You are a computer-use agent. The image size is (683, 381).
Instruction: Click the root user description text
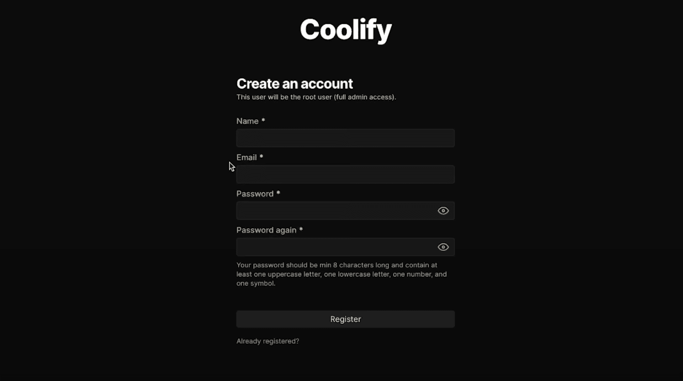coord(316,97)
